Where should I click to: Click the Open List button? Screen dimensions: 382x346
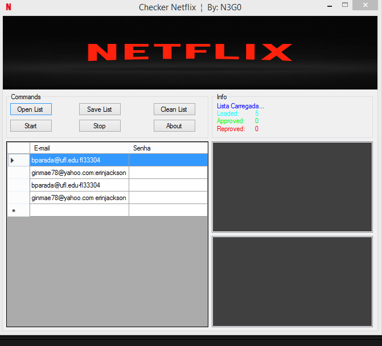(x=31, y=109)
